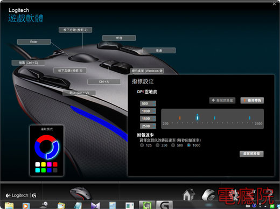Open the Home icon in the bottom bar
Image resolution: width=280 pixels, height=209 pixels.
click(188, 194)
